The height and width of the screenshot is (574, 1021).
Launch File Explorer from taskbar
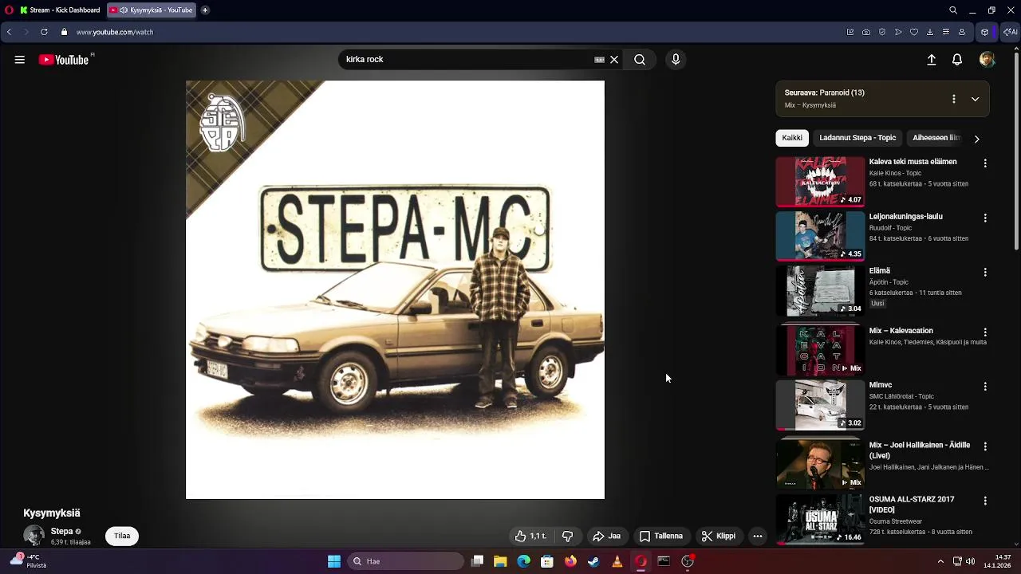pos(500,561)
